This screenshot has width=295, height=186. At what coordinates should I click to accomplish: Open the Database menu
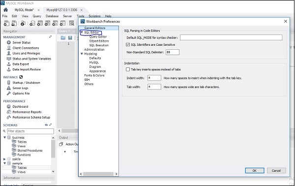click(x=52, y=16)
